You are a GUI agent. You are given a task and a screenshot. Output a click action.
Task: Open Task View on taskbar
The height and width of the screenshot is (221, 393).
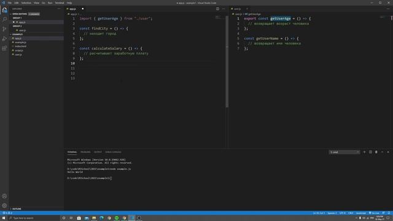pyautogui.click(x=71, y=218)
